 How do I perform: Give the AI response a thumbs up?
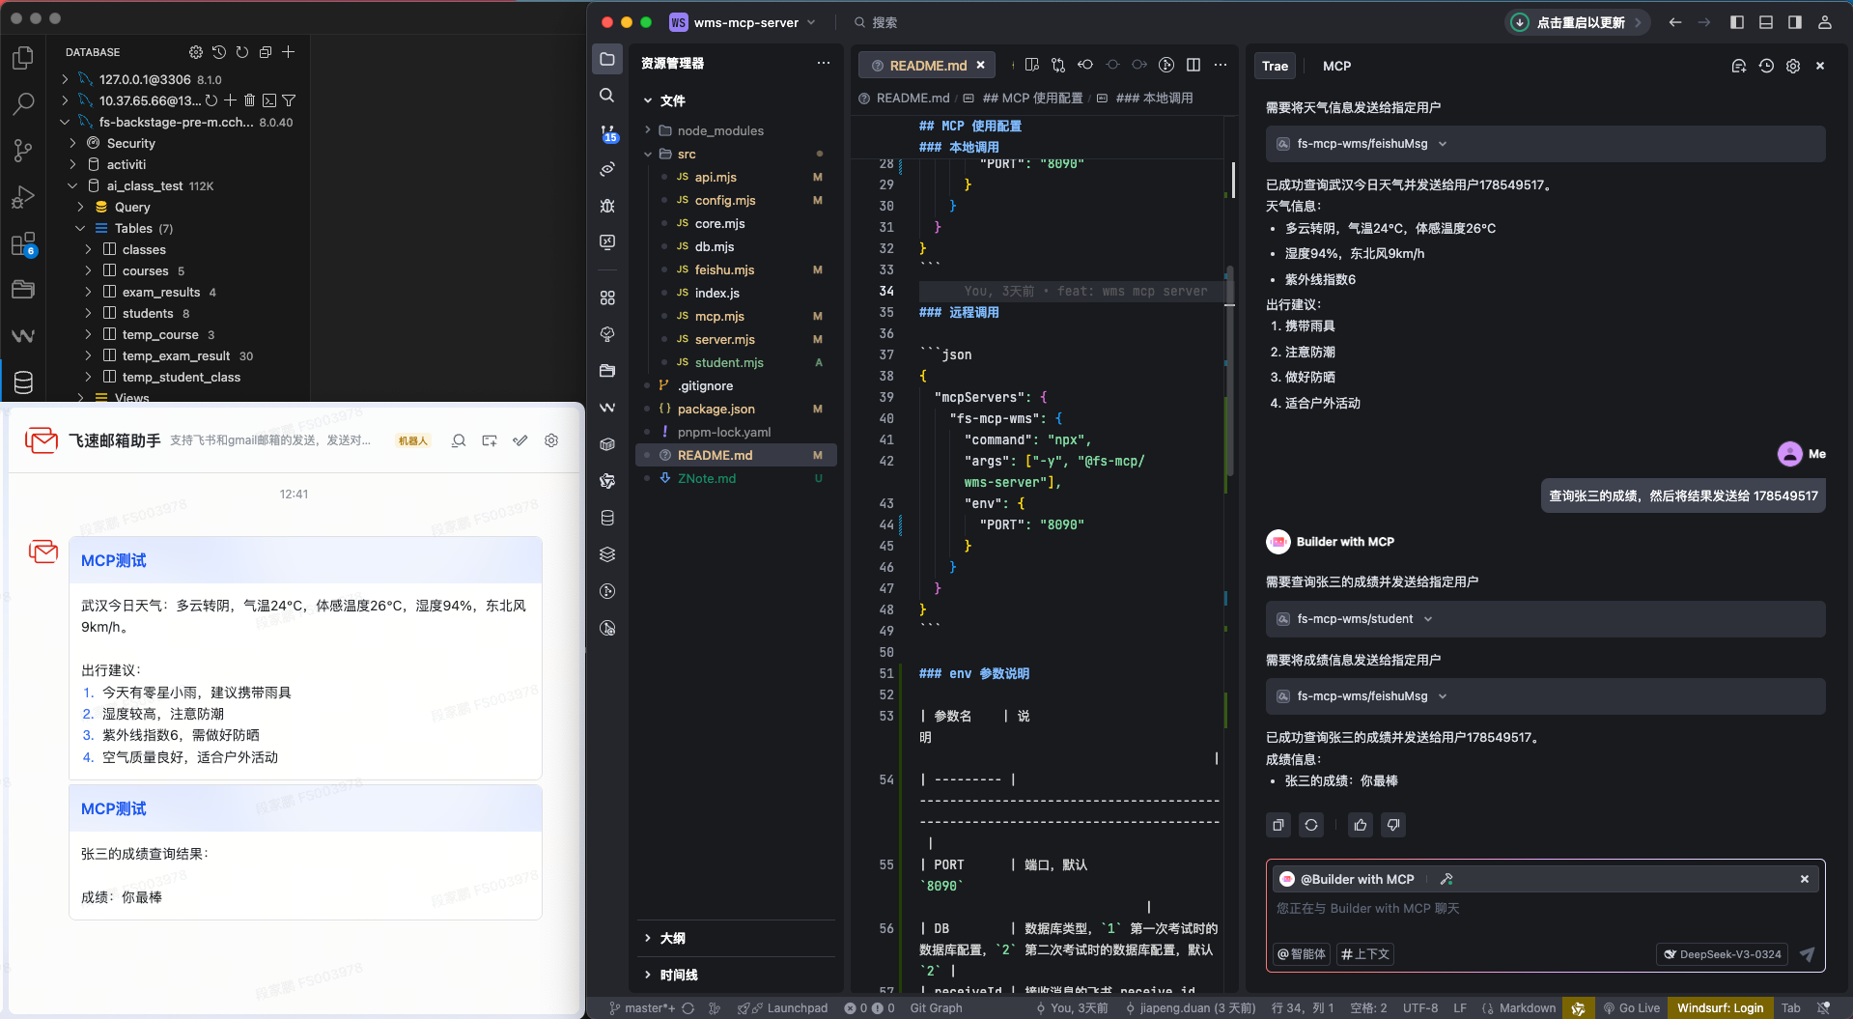(1361, 825)
